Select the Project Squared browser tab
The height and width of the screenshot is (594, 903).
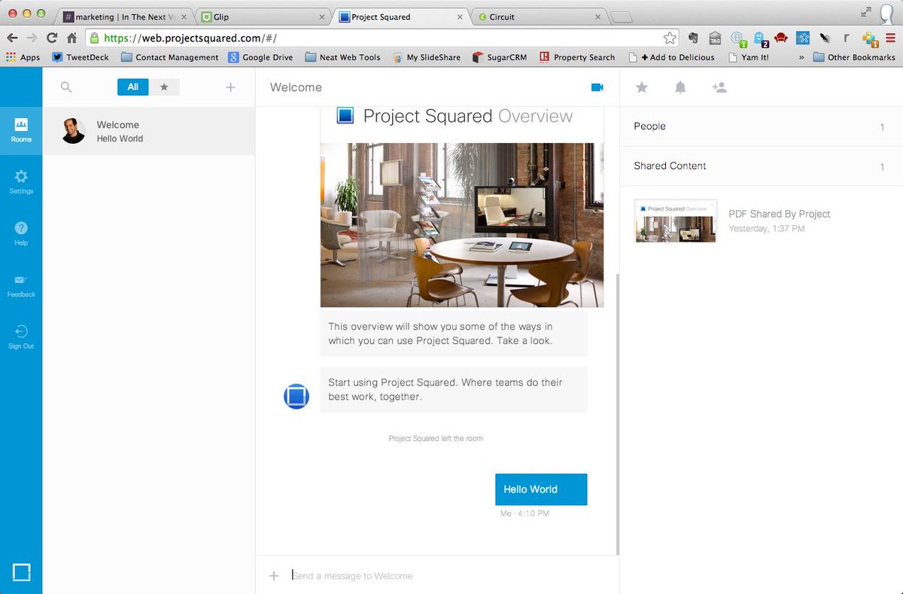point(401,17)
